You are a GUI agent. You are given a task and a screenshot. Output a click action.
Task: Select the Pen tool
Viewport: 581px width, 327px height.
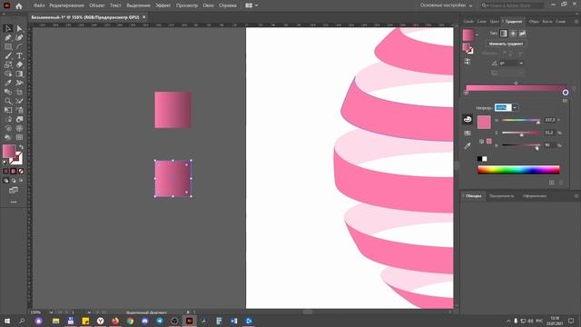click(8, 38)
